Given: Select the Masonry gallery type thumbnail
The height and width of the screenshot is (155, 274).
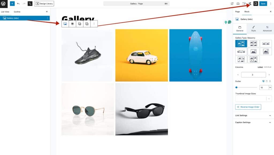Looking at the screenshot, I should pyautogui.click(x=241, y=43).
